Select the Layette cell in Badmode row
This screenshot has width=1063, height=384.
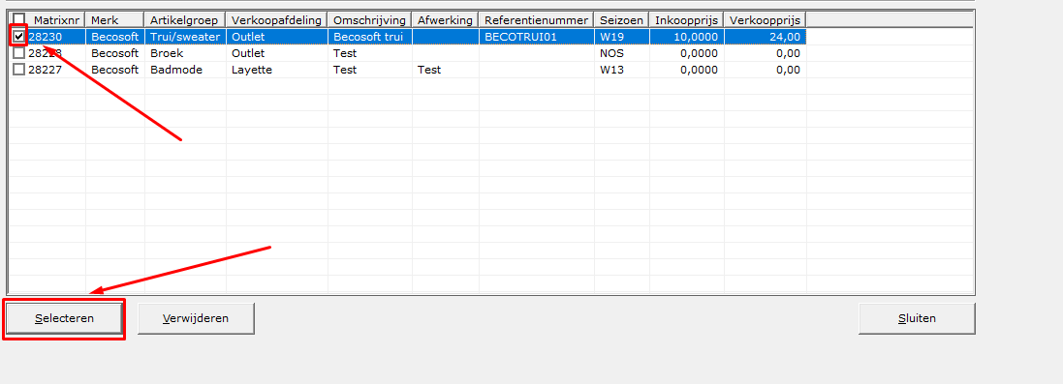point(276,70)
